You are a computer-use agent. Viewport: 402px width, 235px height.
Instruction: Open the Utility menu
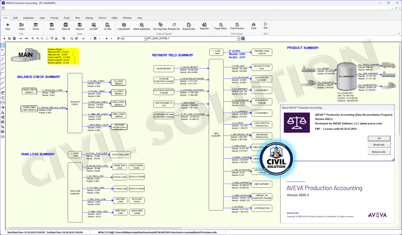(x=114, y=18)
